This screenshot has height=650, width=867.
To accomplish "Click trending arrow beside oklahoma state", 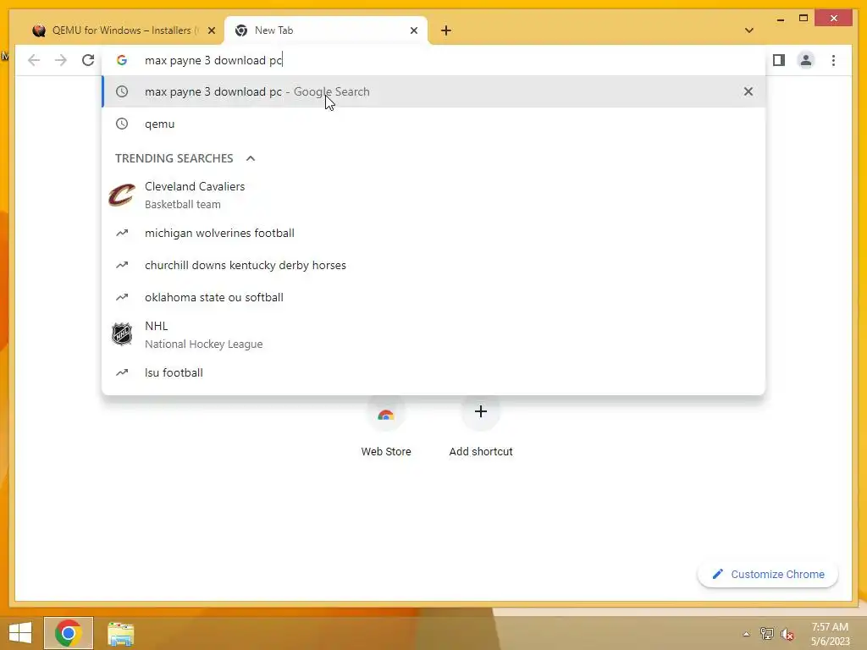I will click(x=122, y=297).
